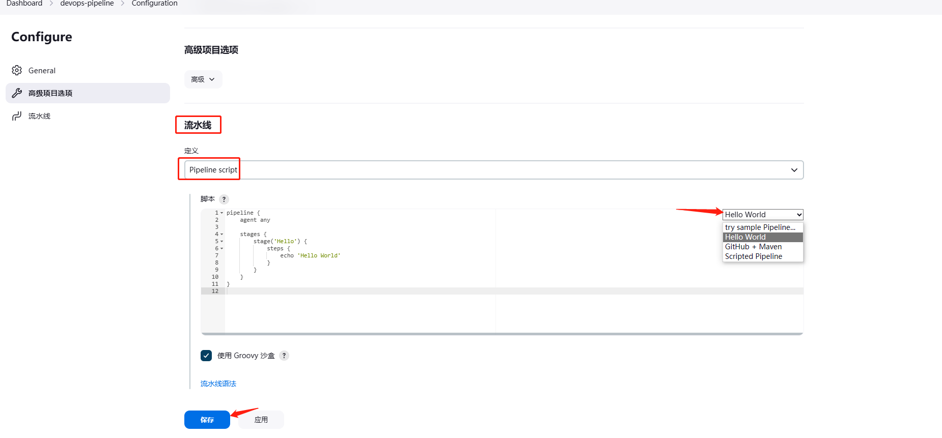Open the help icon next to 脚本

[224, 199]
